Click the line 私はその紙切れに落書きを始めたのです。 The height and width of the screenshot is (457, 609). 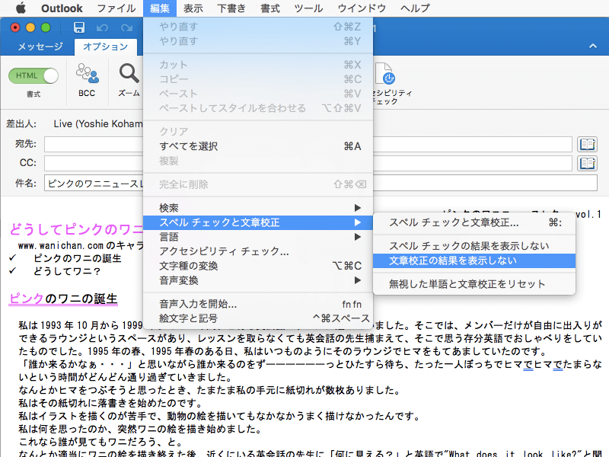tap(110, 403)
